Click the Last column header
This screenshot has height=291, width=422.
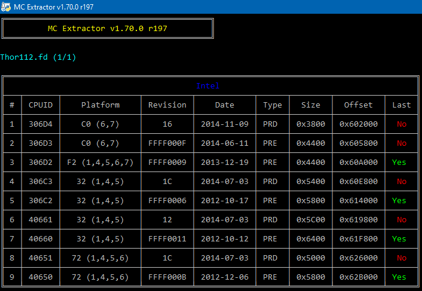[x=401, y=105]
